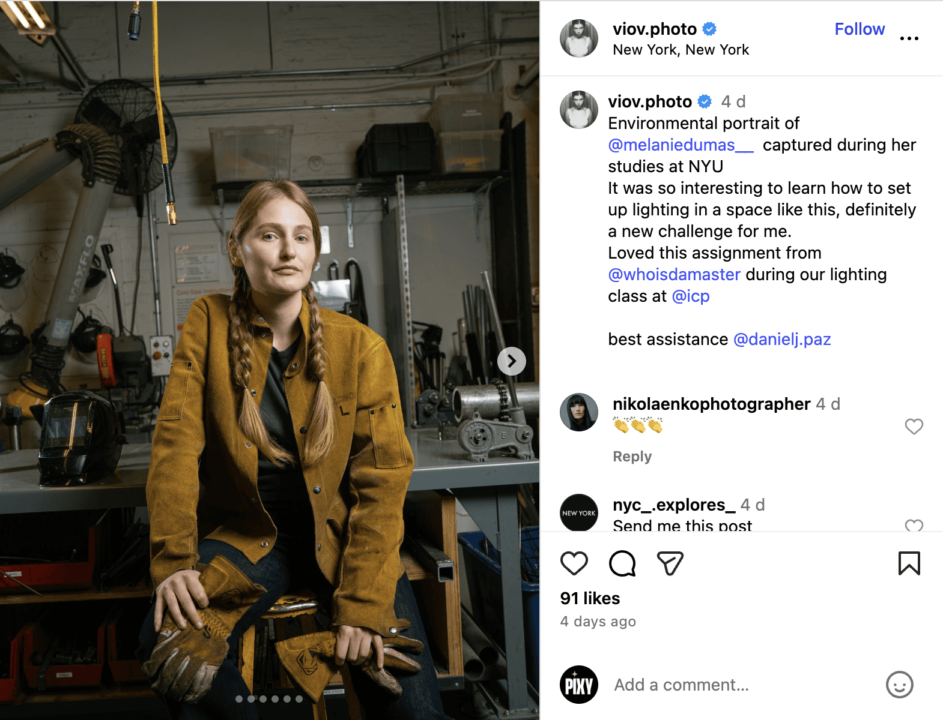The image size is (943, 720).
Task: Save the post using the bookmark icon
Action: [911, 563]
